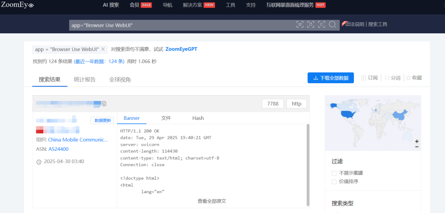Image resolution: width=445 pixels, height=213 pixels.
Task: Click the 'content-length: 114430' line
Action: 149,151
